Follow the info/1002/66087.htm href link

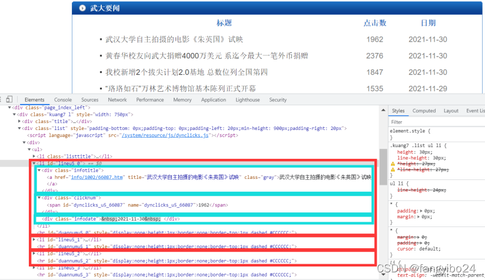tap(97, 177)
